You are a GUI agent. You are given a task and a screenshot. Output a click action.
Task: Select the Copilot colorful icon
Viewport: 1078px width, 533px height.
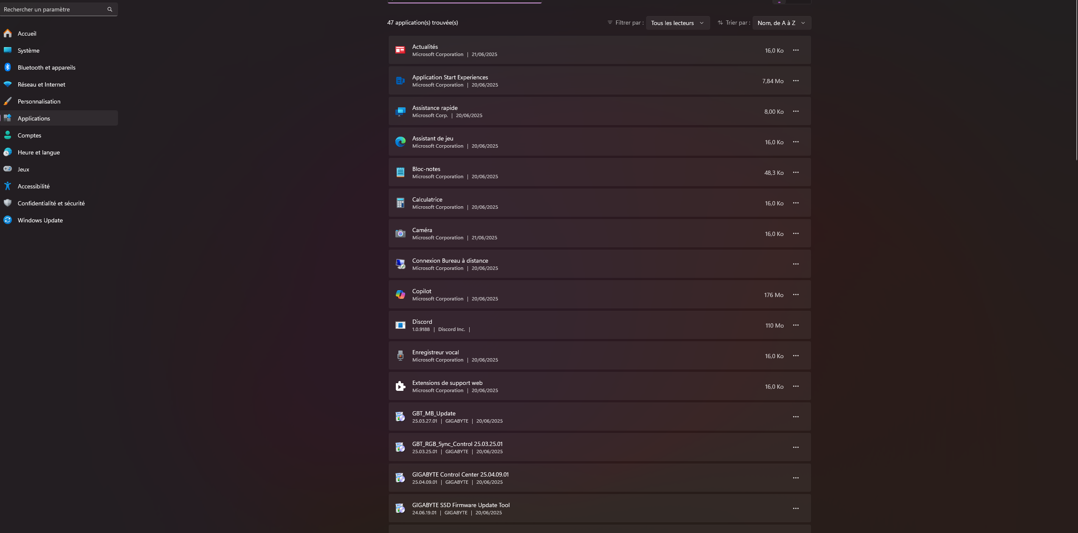coord(400,295)
